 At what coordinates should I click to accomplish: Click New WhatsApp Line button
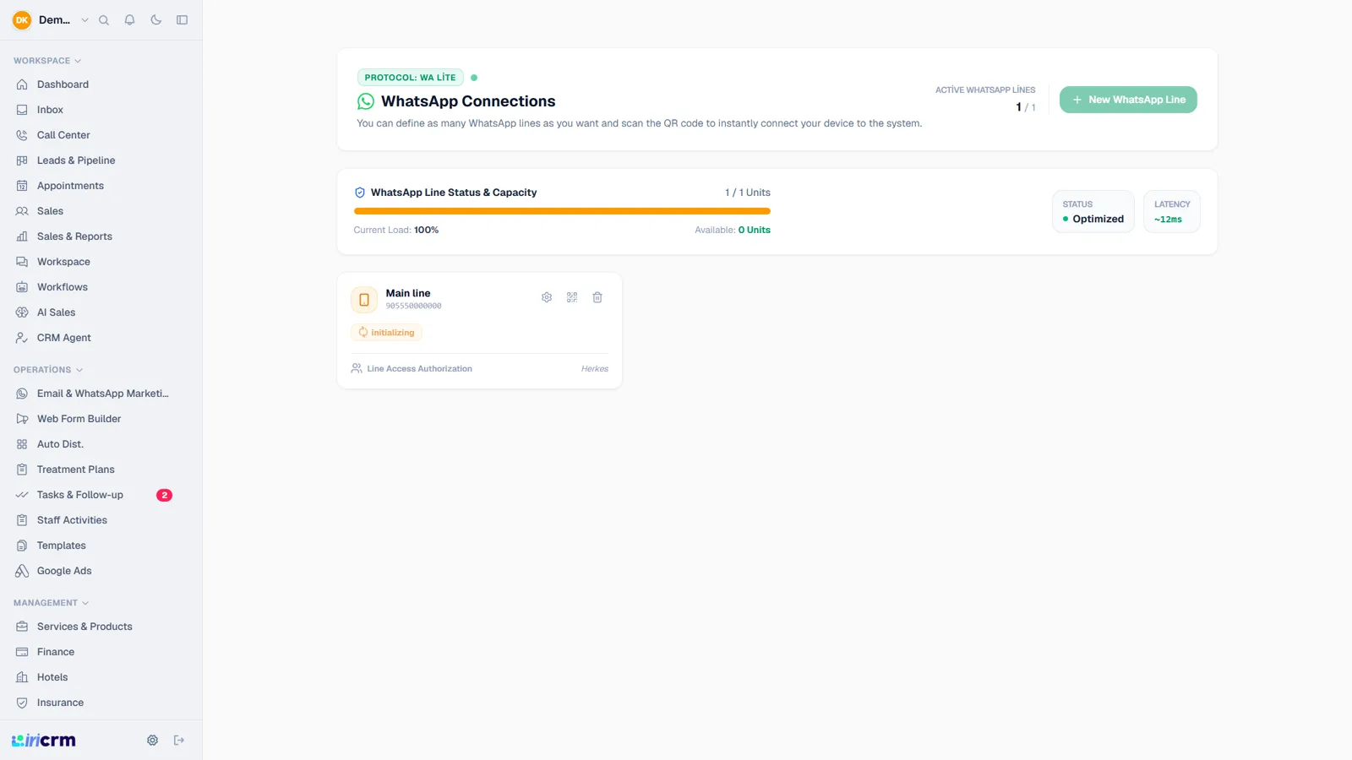pos(1128,100)
